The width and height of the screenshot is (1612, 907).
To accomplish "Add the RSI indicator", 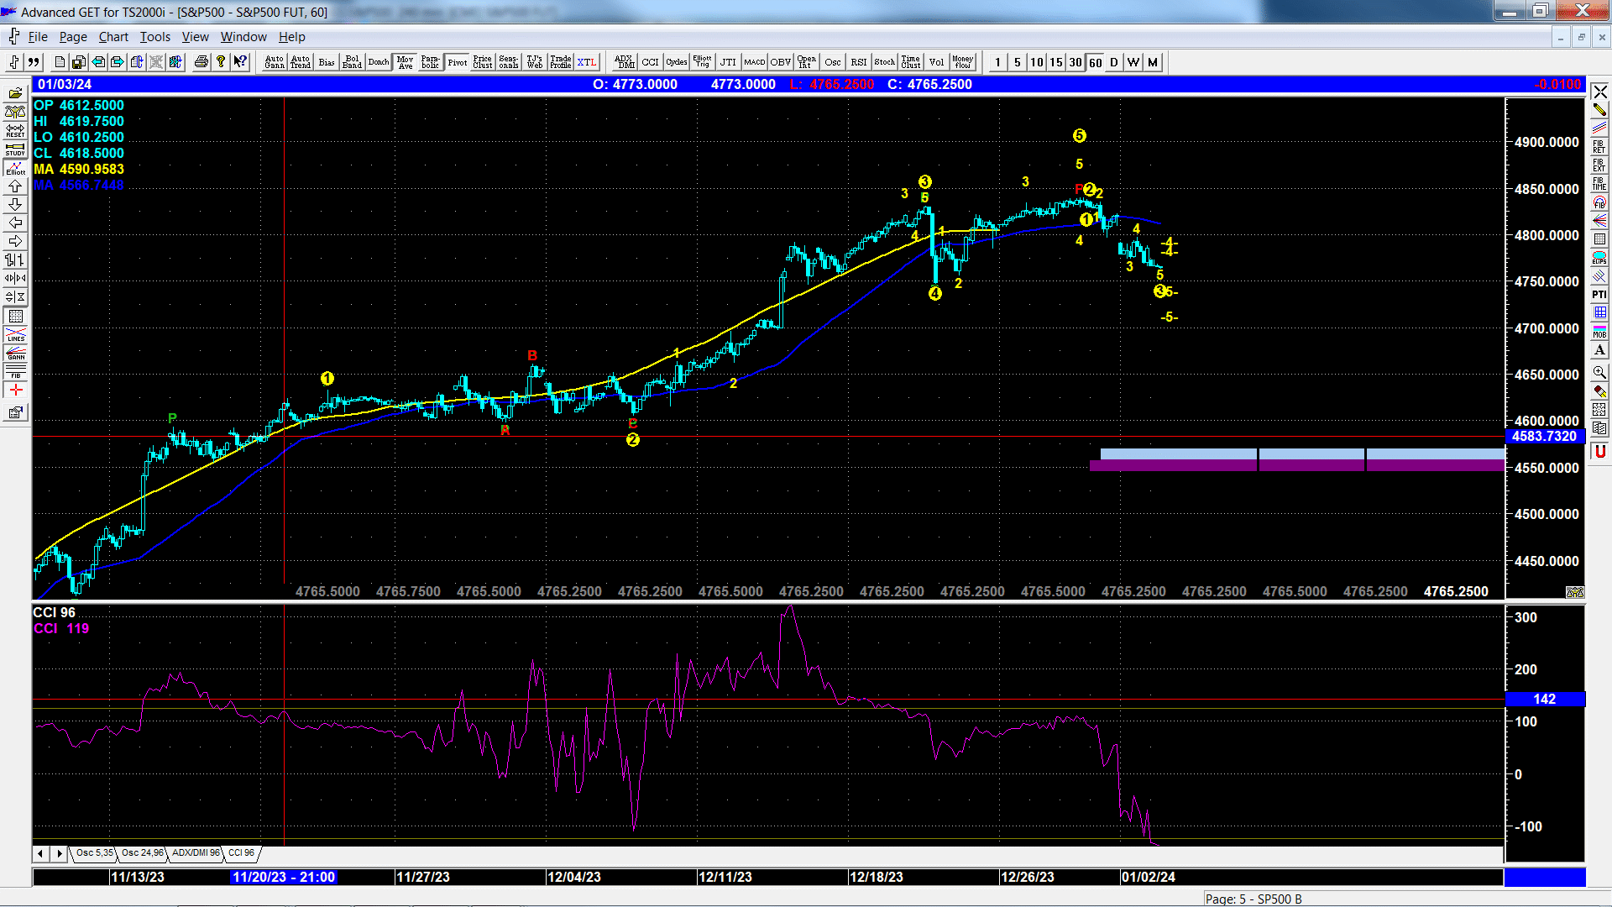I will (859, 62).
